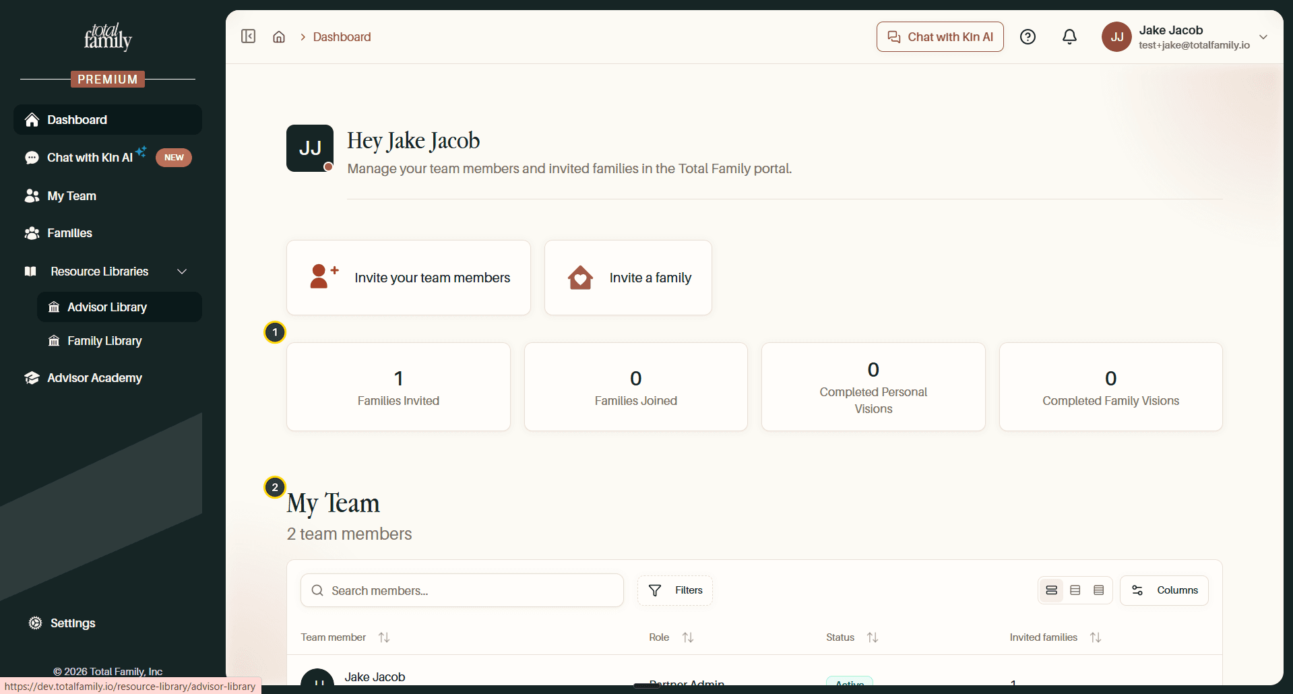
Task: Click the search magnifier icon
Action: (317, 590)
